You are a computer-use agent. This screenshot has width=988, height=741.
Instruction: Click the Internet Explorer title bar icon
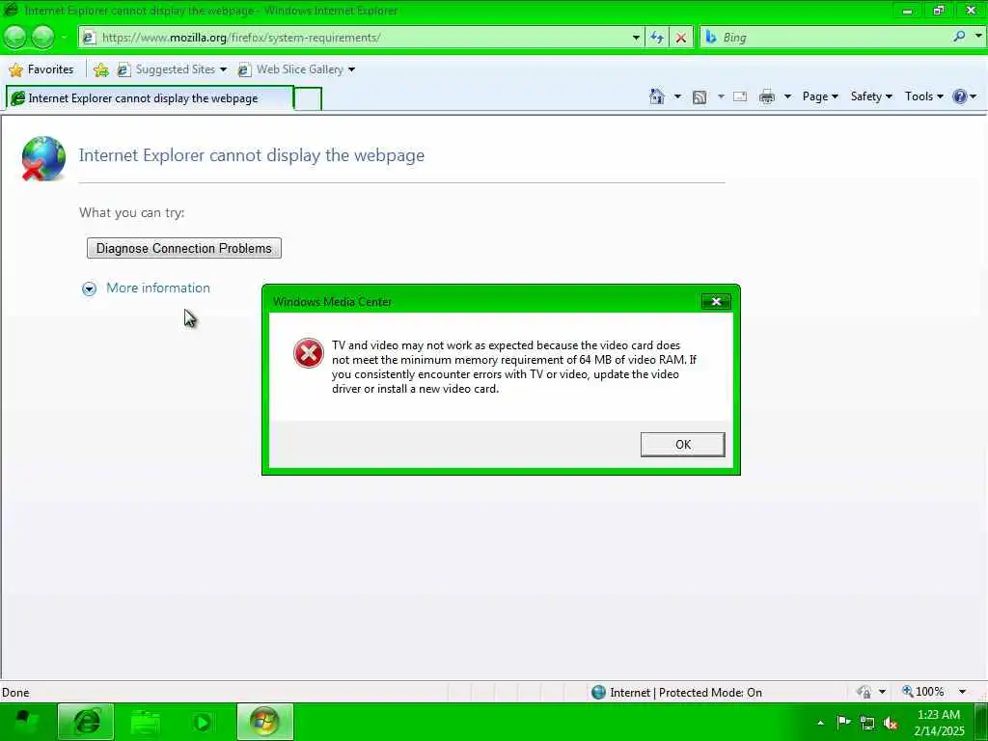point(12,10)
